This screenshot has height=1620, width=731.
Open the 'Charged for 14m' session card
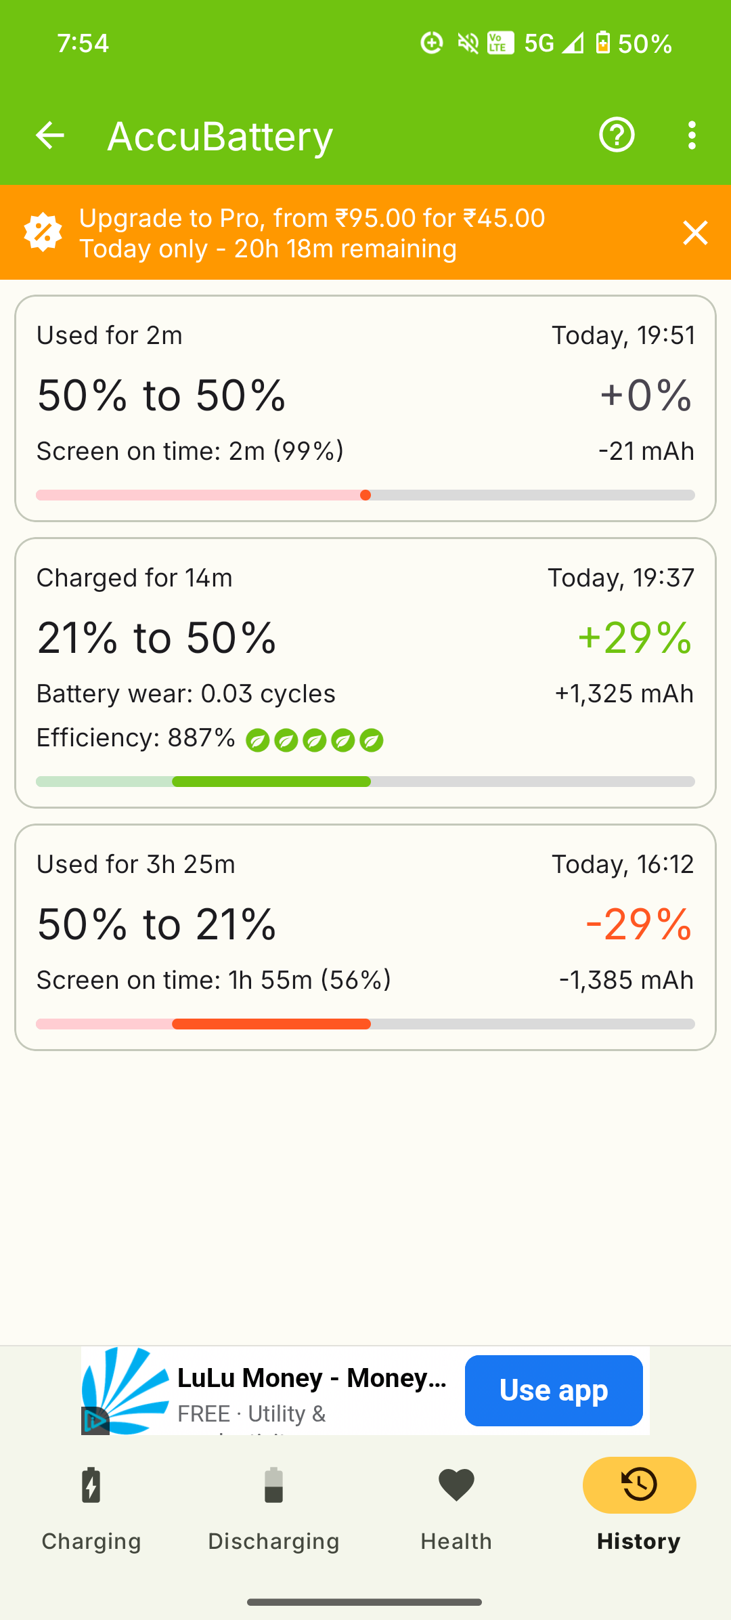pyautogui.click(x=365, y=672)
